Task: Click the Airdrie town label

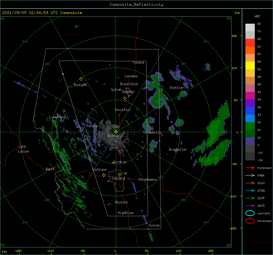Action: (x=120, y=162)
